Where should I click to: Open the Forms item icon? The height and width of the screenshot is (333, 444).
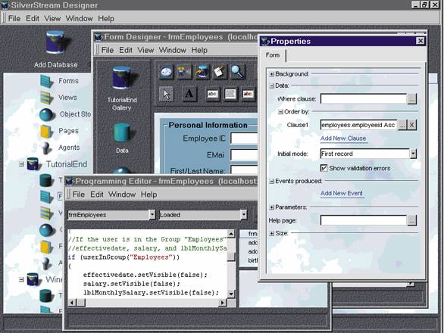[x=46, y=81]
